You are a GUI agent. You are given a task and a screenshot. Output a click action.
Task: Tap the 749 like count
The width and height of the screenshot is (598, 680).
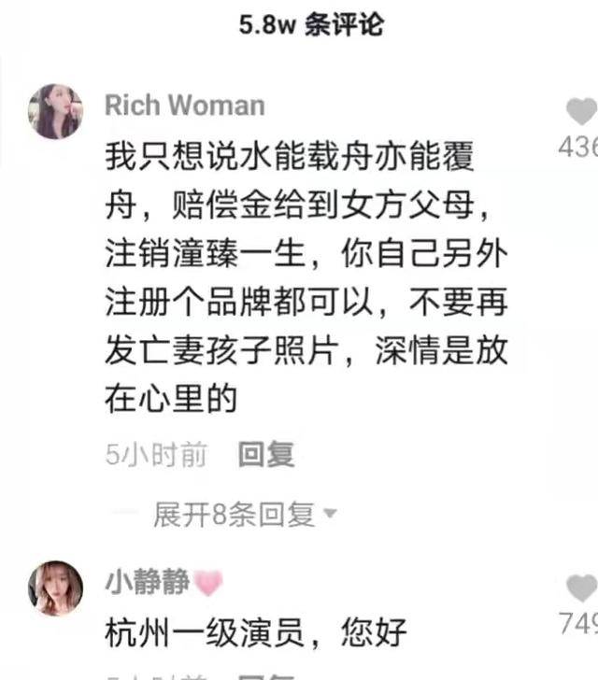pos(578,623)
